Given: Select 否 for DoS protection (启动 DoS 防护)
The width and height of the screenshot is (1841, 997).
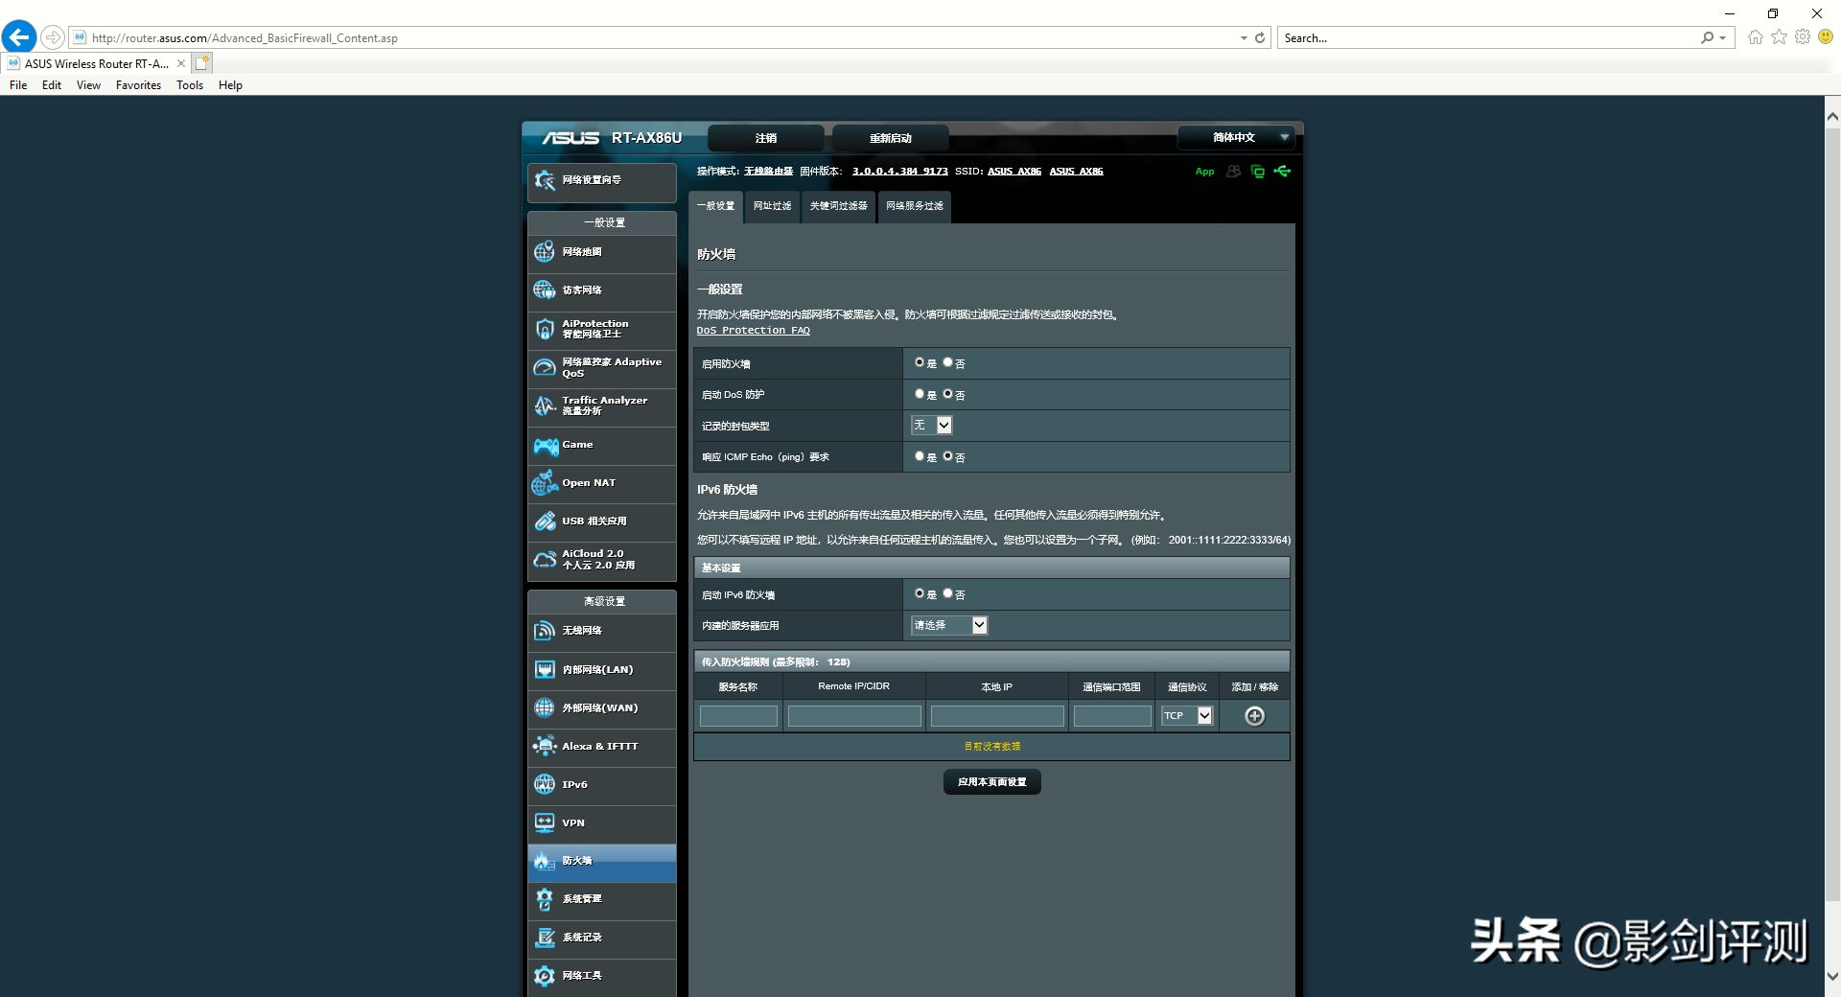Looking at the screenshot, I should (x=947, y=394).
